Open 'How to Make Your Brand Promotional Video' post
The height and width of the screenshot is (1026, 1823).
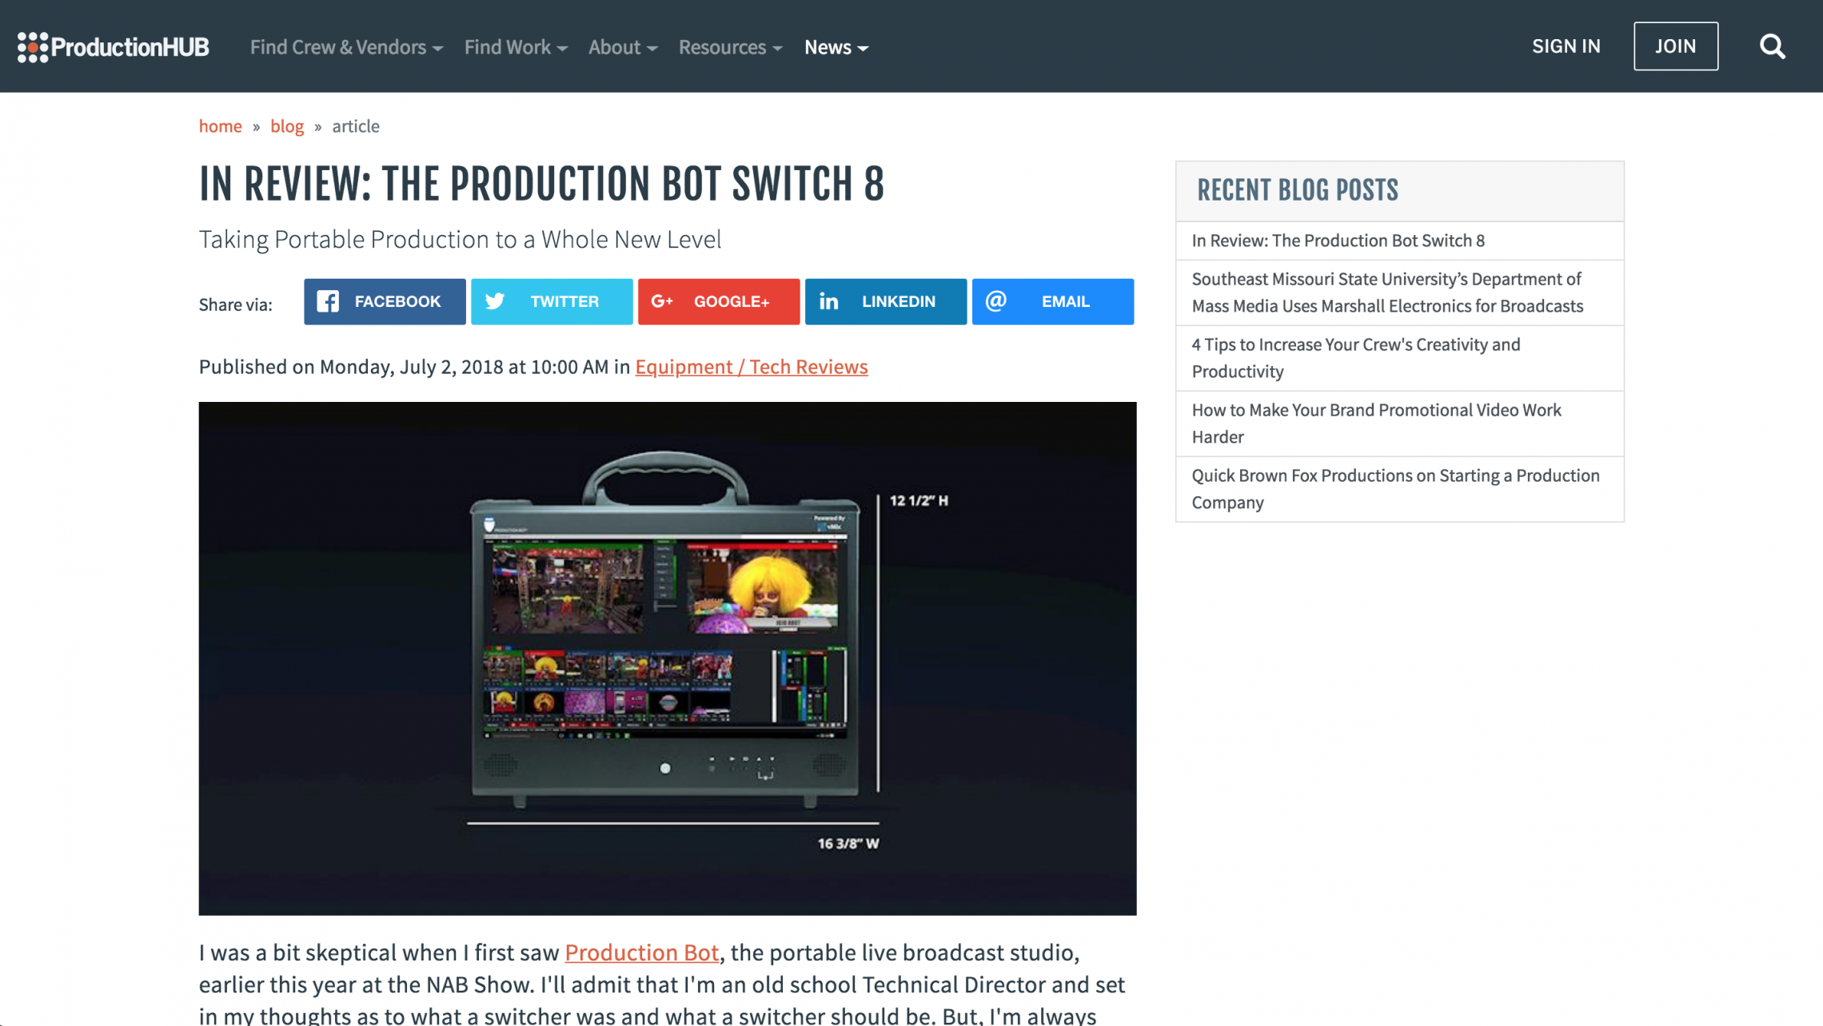[x=1399, y=424]
